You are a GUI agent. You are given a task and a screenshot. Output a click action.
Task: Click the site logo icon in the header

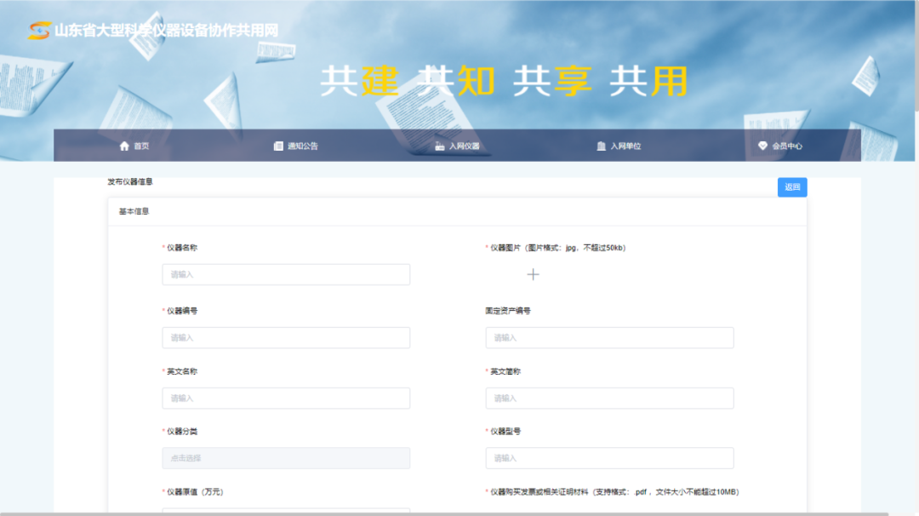tap(38, 31)
